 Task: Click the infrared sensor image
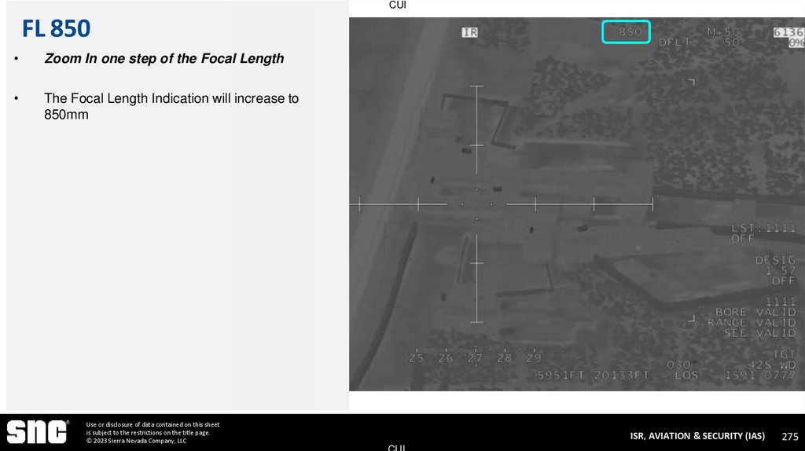point(576,204)
